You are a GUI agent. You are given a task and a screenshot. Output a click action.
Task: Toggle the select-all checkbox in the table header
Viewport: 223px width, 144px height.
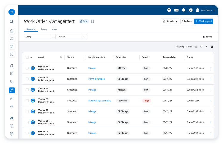pyautogui.click(x=27, y=57)
